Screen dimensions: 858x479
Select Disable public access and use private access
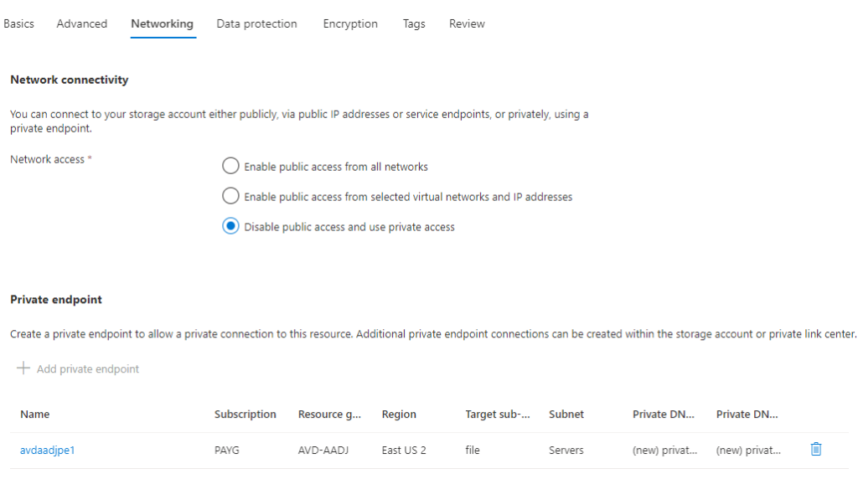pos(230,227)
